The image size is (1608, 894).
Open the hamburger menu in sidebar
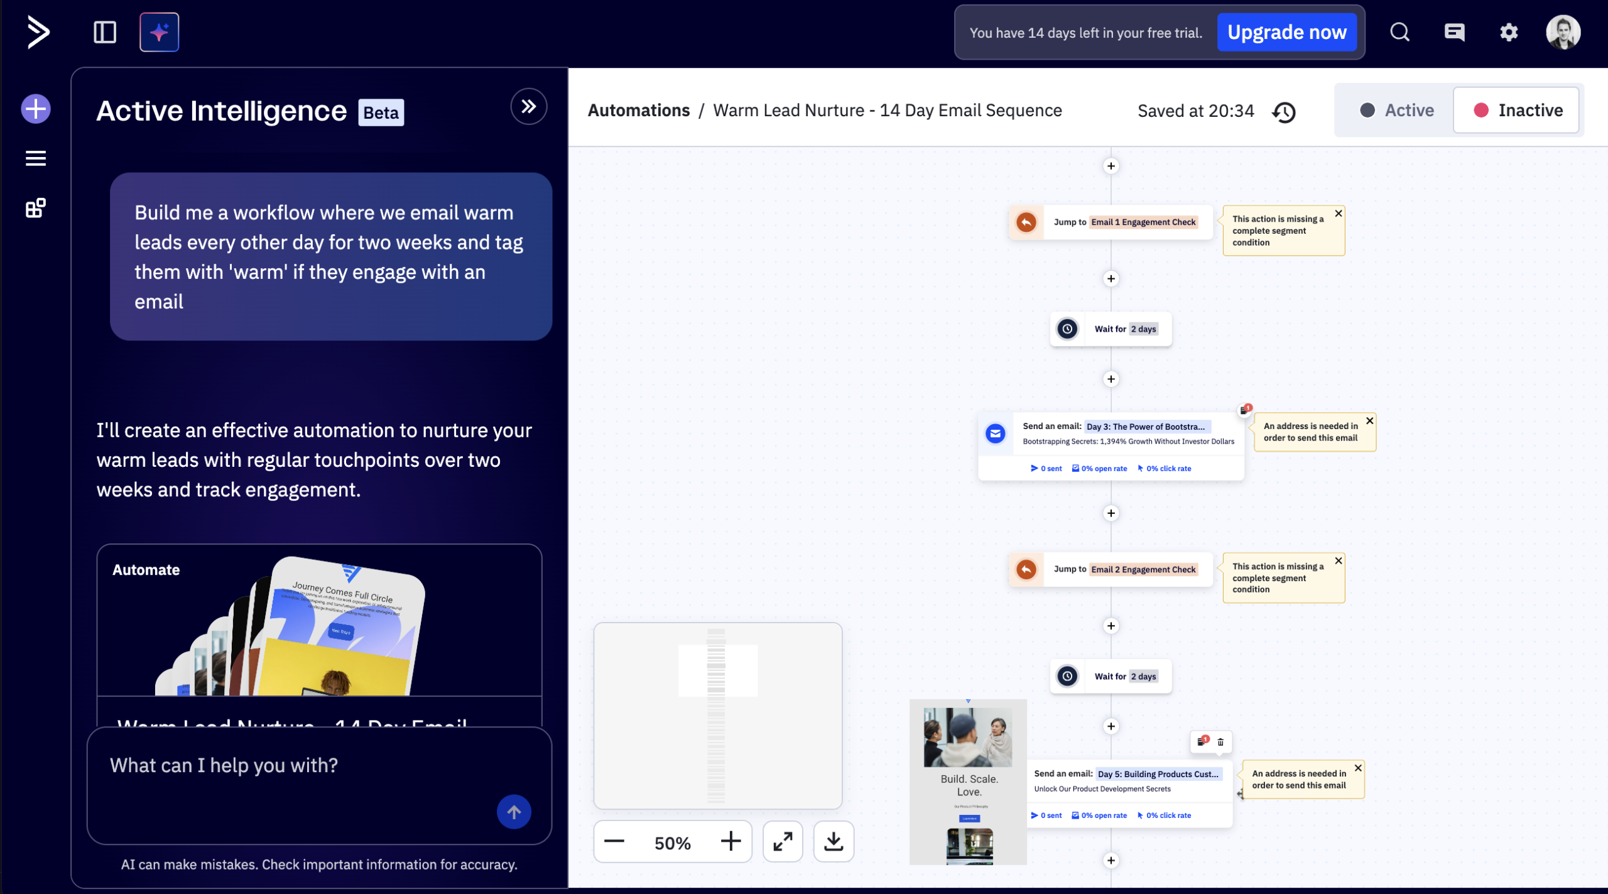(36, 158)
